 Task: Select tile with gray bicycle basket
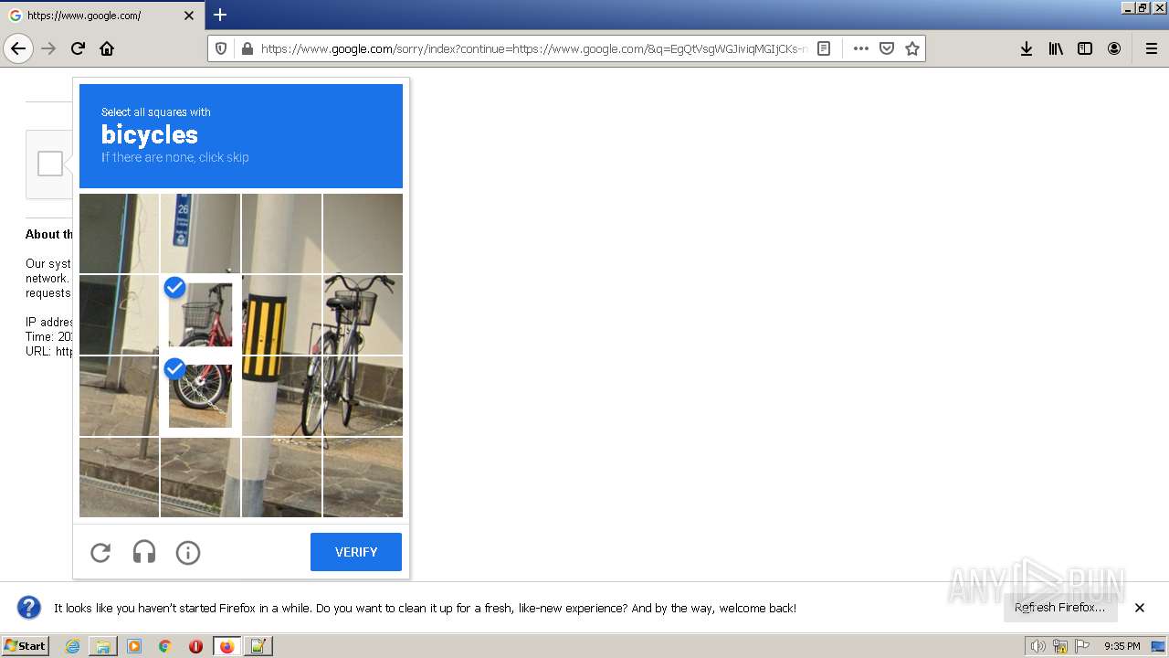coord(363,314)
